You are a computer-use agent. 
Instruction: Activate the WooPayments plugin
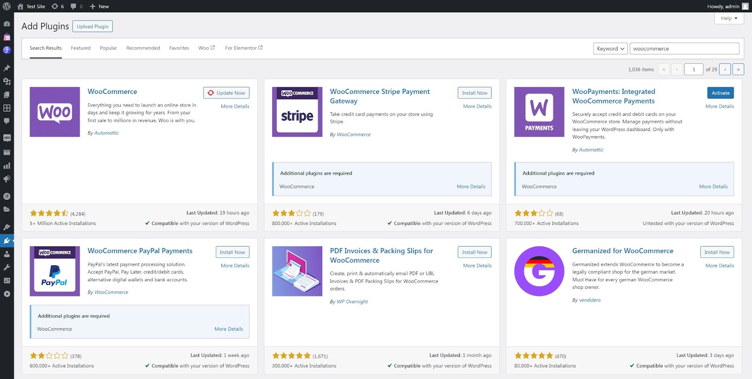[x=721, y=93]
